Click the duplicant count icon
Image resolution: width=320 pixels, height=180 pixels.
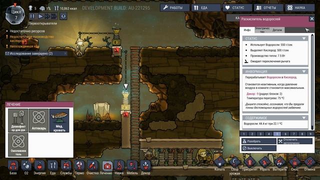30,8
